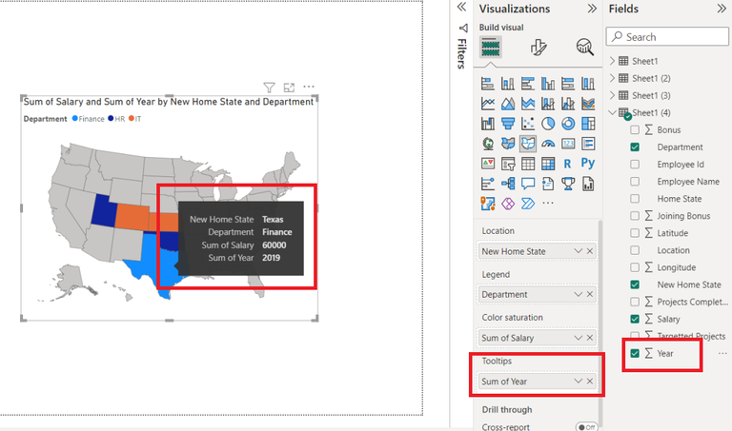Open the map visual more options menu
Viewport: 732px width, 431px height.
309,87
